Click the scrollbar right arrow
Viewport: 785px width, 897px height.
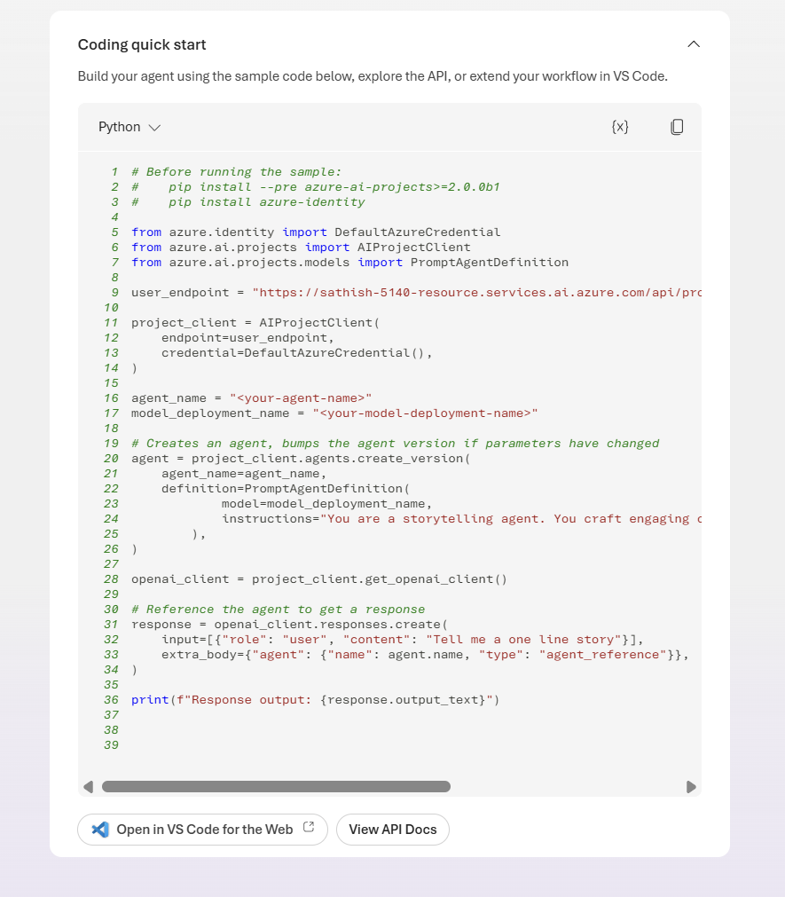[x=691, y=786]
